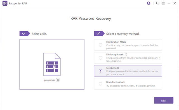Open the user account profile icon
This screenshot has width=179, height=110.
click(149, 3)
